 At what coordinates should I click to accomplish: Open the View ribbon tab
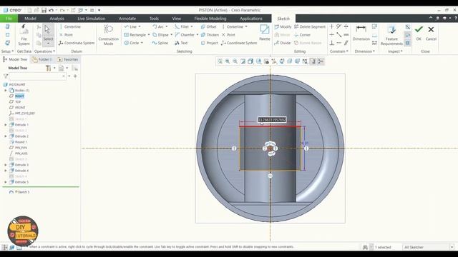(177, 19)
